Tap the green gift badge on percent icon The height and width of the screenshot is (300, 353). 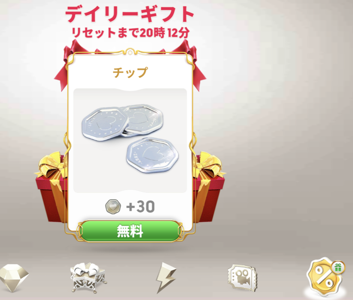tap(338, 267)
